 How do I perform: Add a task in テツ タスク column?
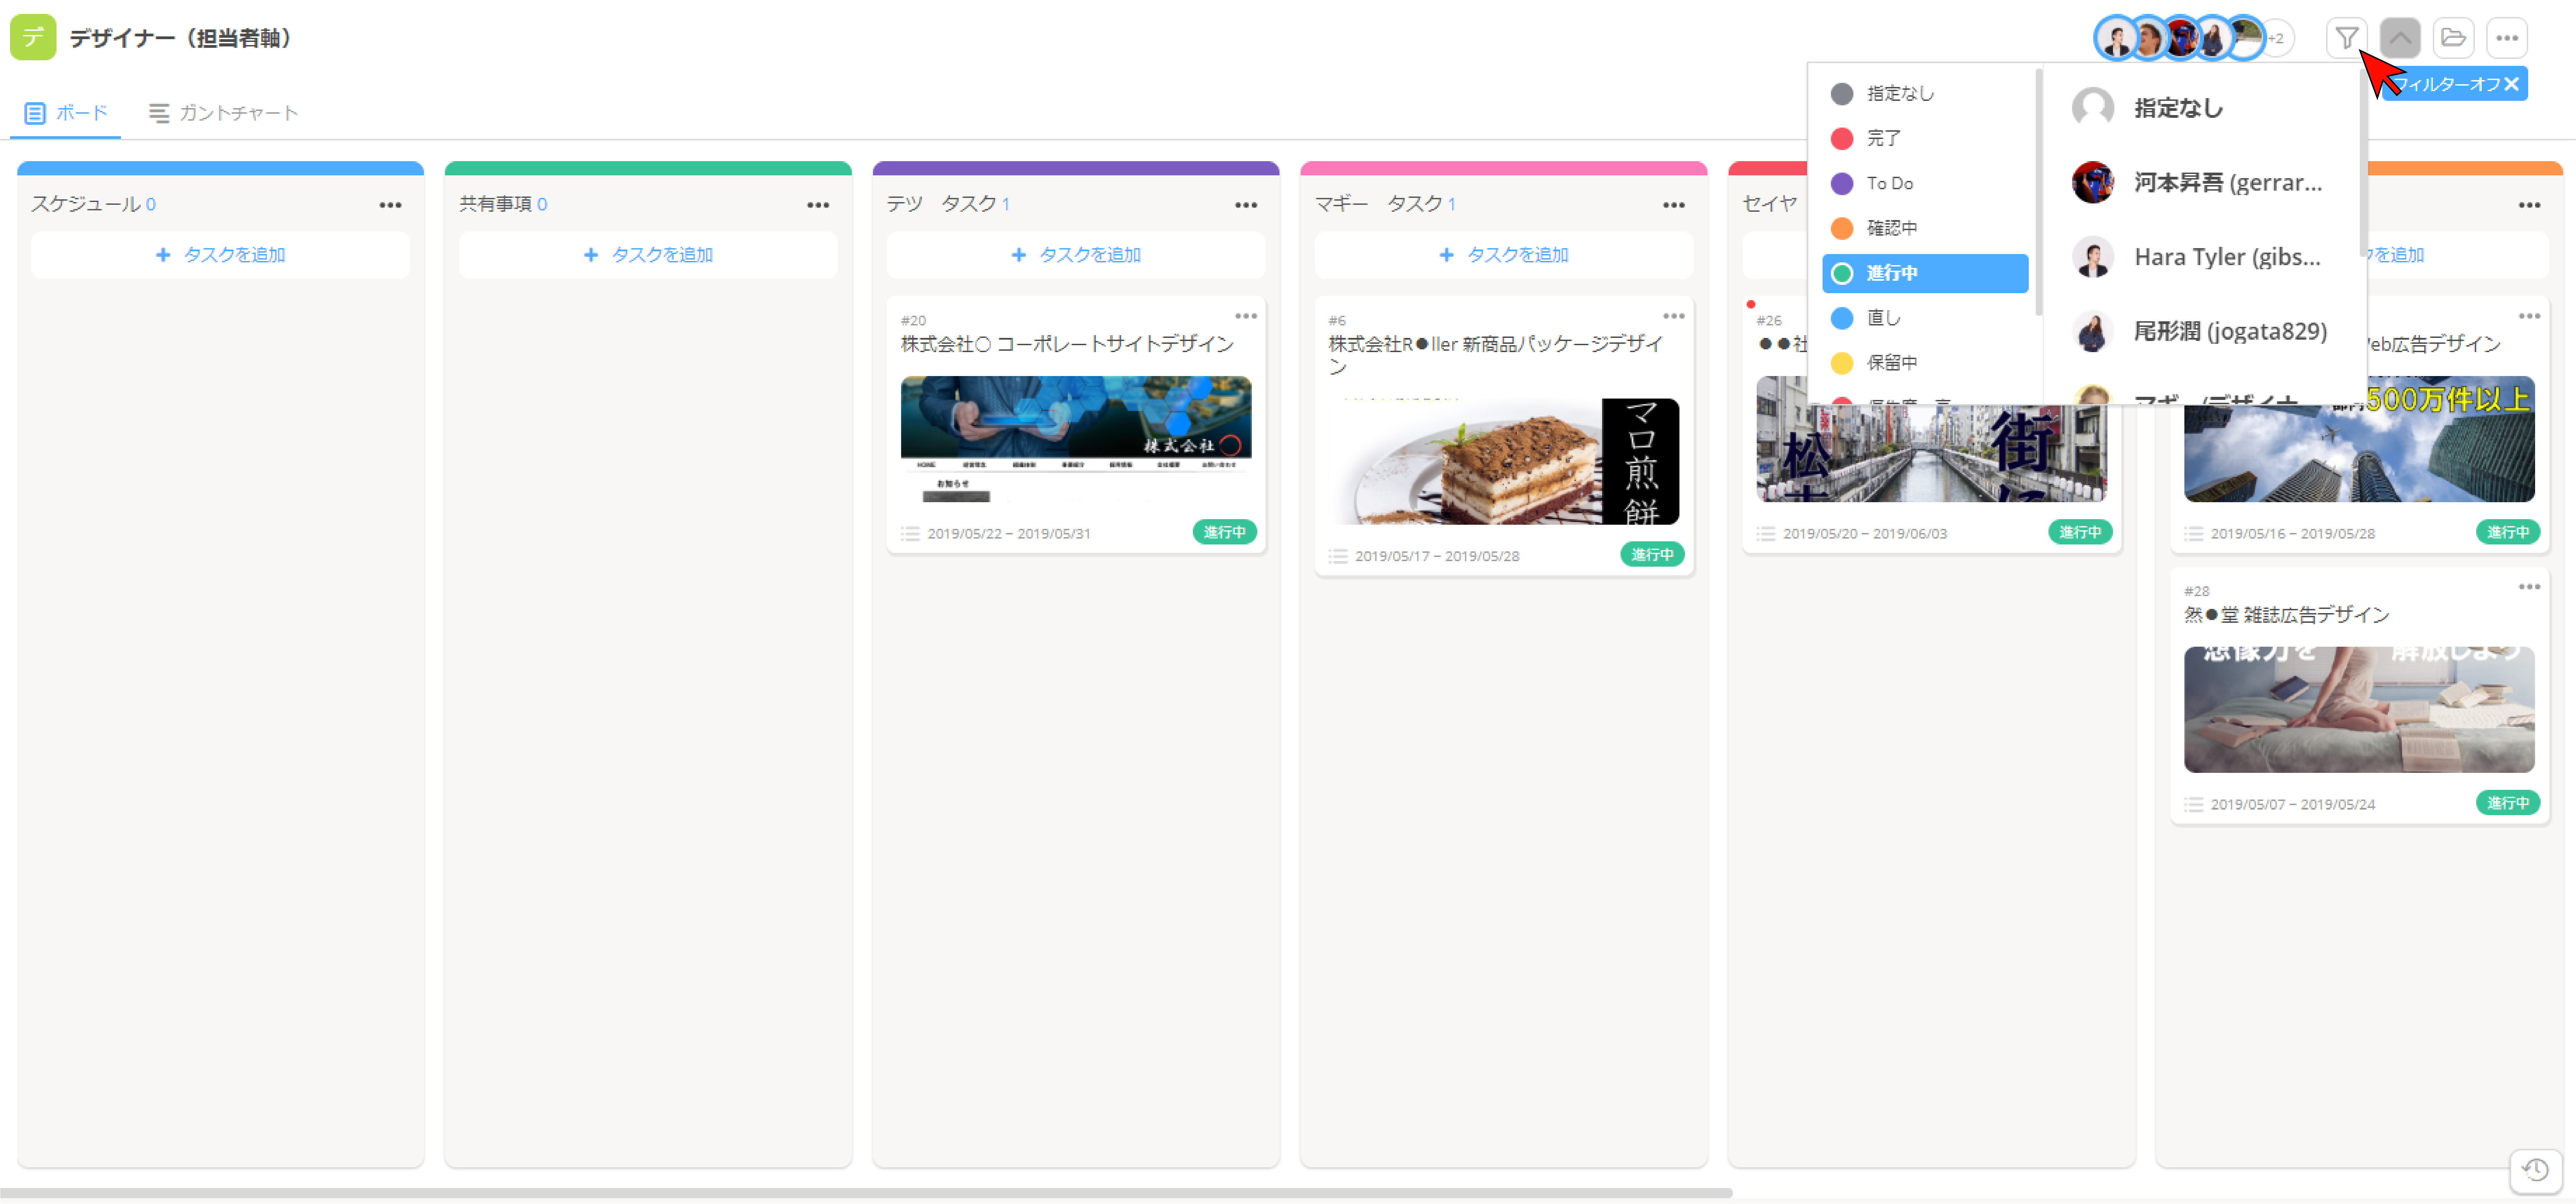click(x=1076, y=255)
